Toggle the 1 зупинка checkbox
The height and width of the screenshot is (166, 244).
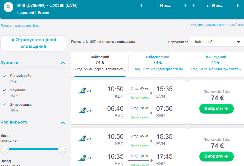coord(5,90)
